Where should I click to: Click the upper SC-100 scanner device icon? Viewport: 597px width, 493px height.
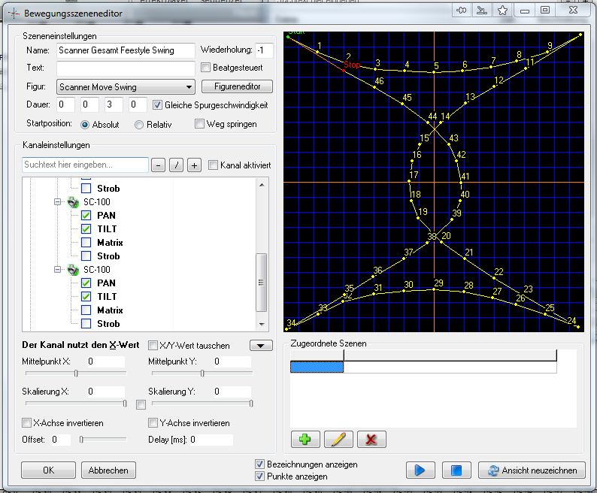73,202
